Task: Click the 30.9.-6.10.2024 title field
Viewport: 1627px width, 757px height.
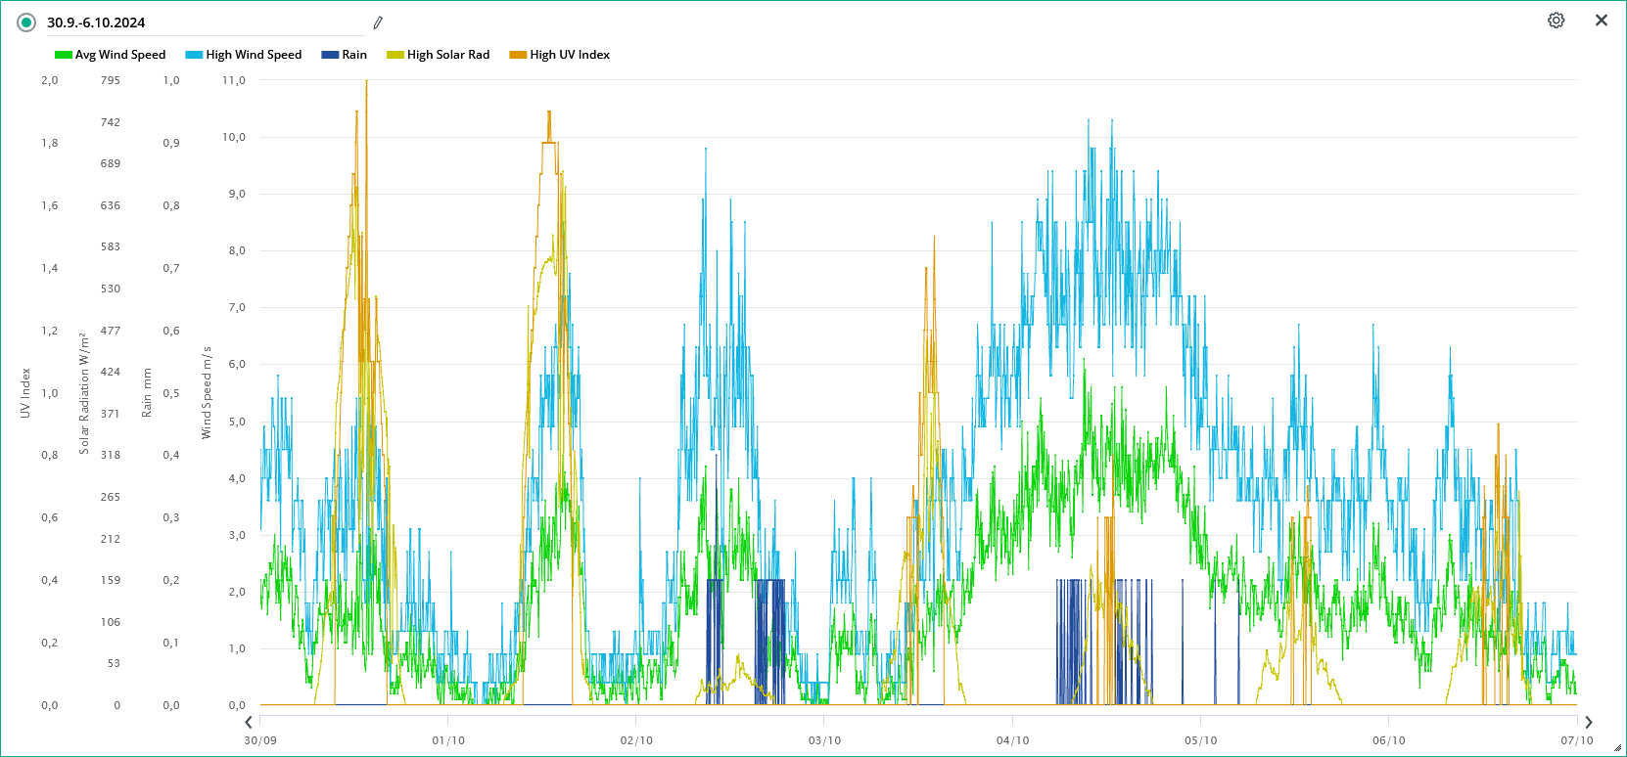Action: pos(196,22)
